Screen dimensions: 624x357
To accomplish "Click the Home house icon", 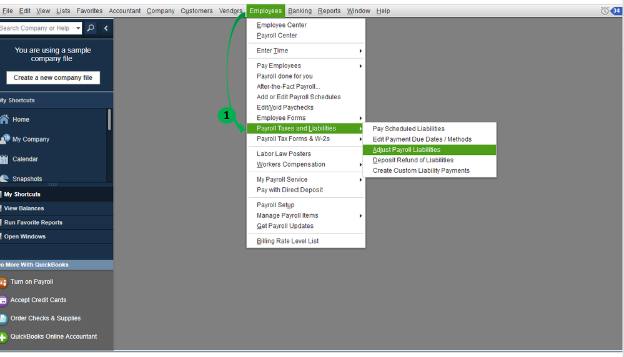I will tap(4, 119).
